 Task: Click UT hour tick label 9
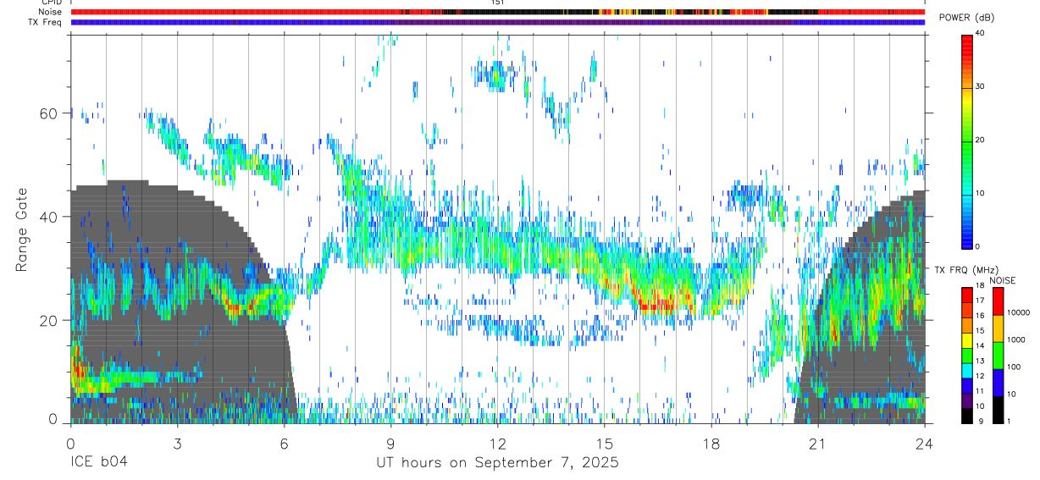click(x=391, y=443)
